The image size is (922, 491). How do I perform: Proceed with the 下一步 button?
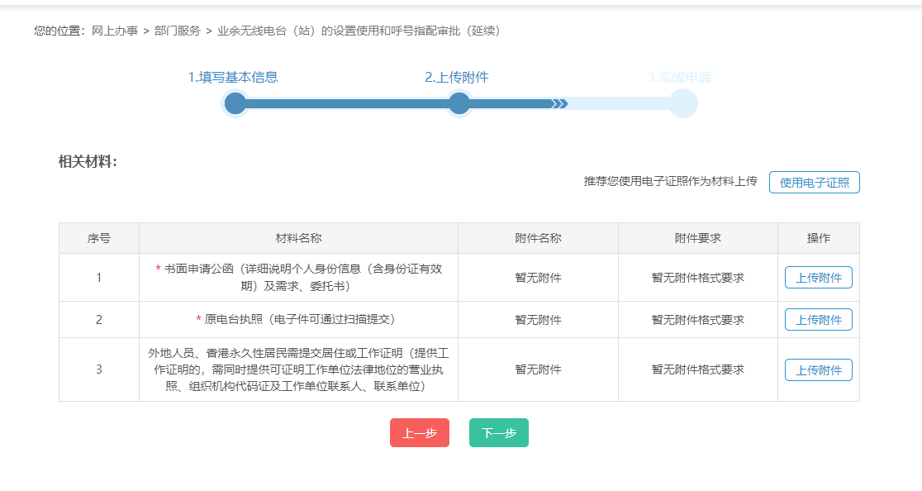click(x=498, y=433)
